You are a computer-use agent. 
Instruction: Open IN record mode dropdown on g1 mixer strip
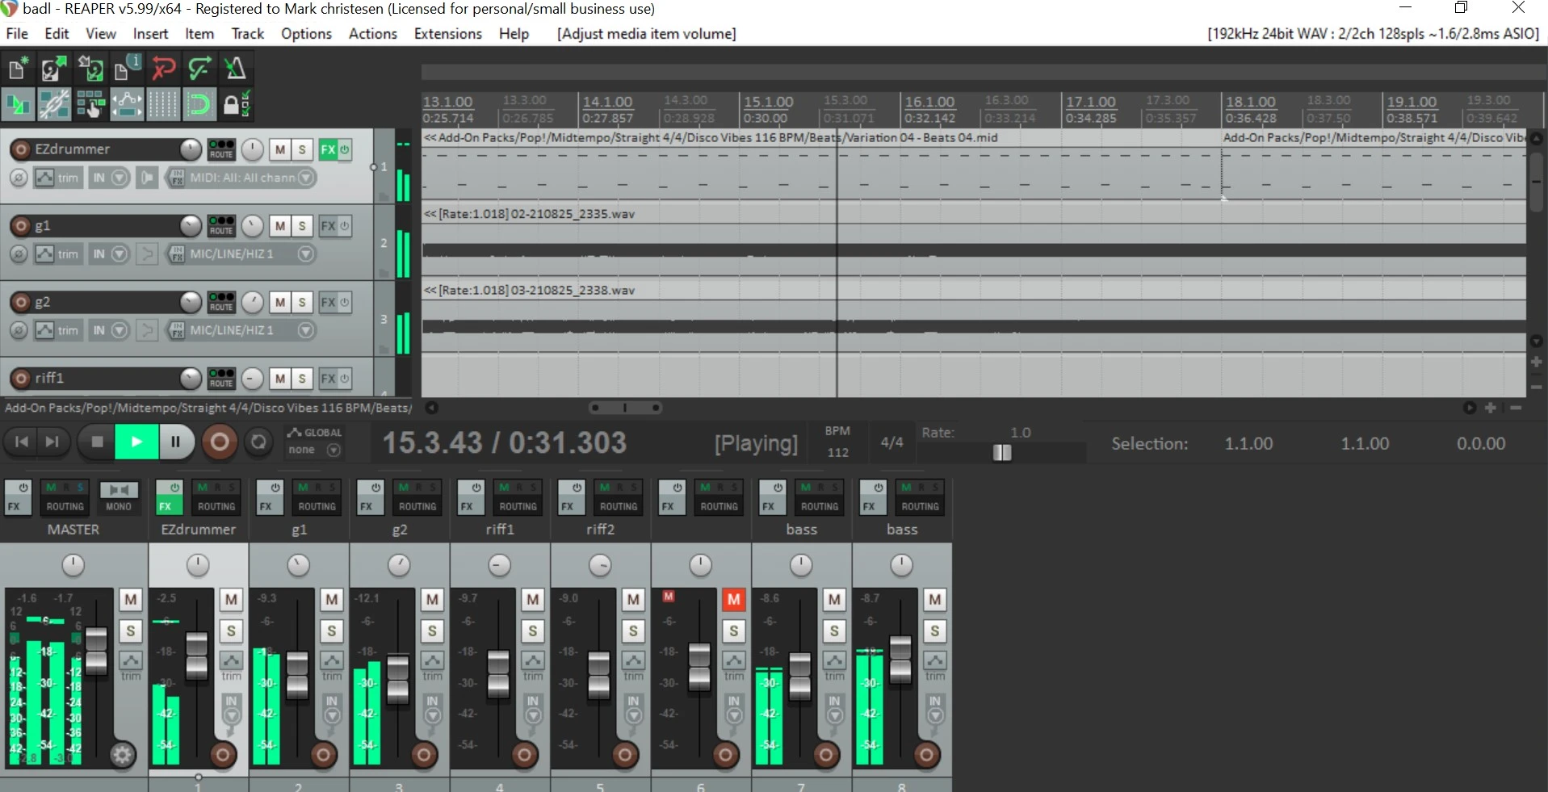[332, 709]
